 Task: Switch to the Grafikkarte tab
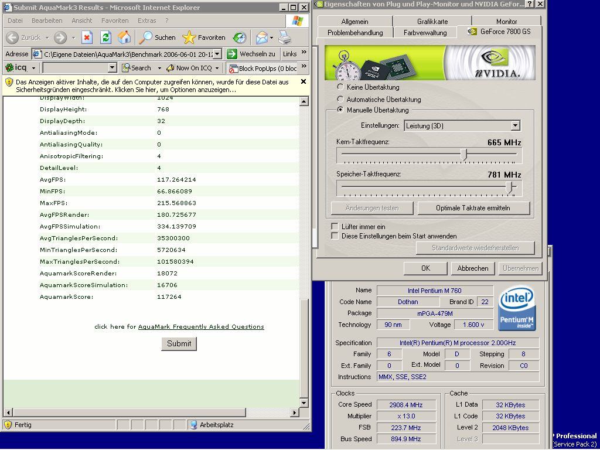pos(432,22)
